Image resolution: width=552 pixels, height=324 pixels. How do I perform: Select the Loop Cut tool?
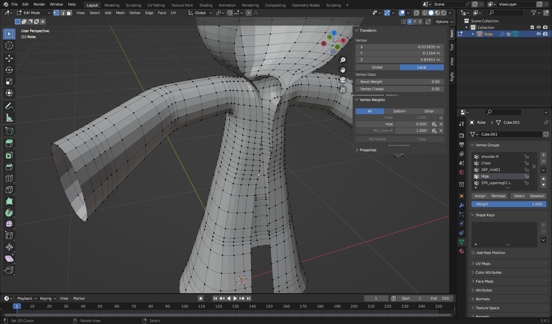[x=9, y=178]
